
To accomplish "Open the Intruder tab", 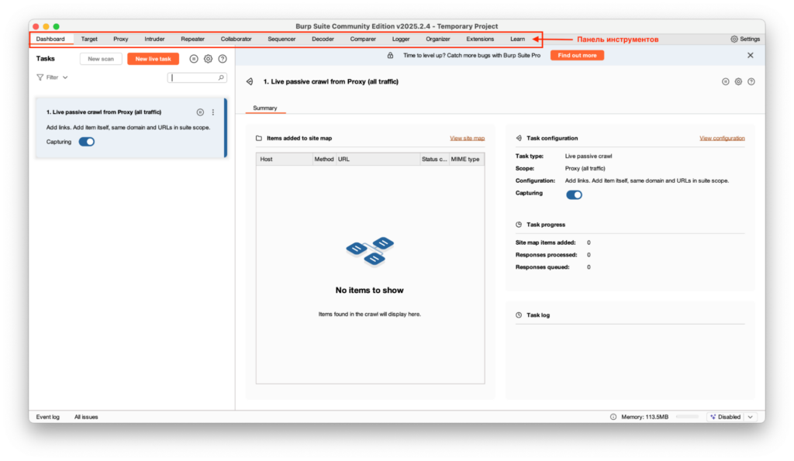I will pyautogui.click(x=154, y=38).
